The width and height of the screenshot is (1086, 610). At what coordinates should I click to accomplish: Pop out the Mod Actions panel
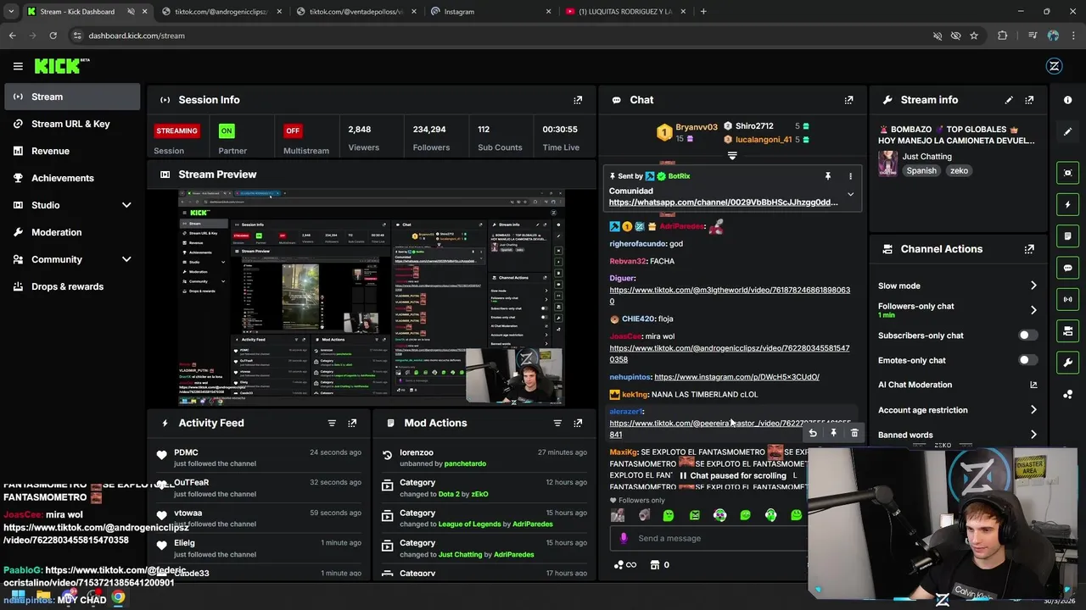(578, 423)
